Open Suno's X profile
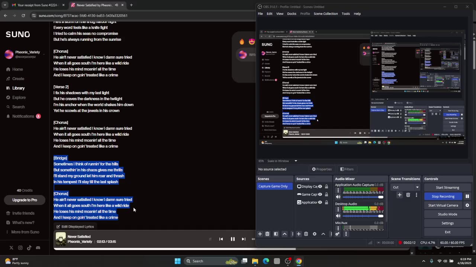This screenshot has height=267, width=476. (11, 248)
